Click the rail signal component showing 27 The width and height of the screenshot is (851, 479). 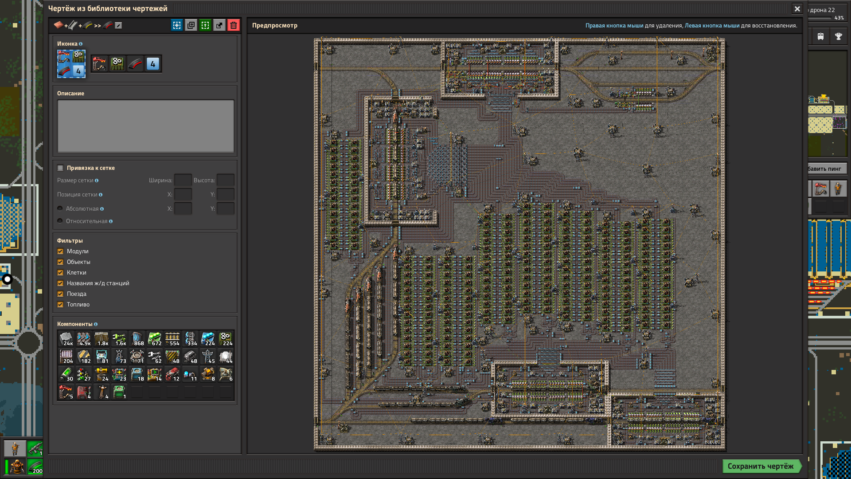point(84,374)
